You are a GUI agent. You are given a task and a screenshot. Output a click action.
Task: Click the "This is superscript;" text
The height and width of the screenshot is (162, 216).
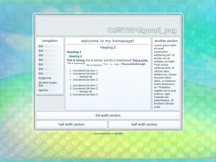[76, 63]
